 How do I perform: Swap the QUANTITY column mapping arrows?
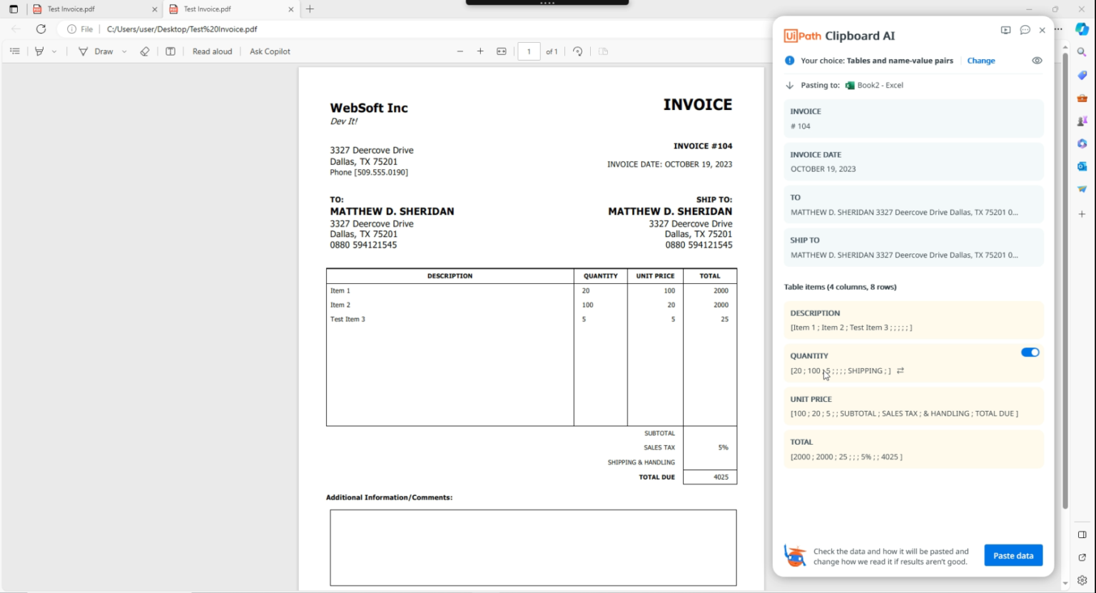(x=900, y=370)
